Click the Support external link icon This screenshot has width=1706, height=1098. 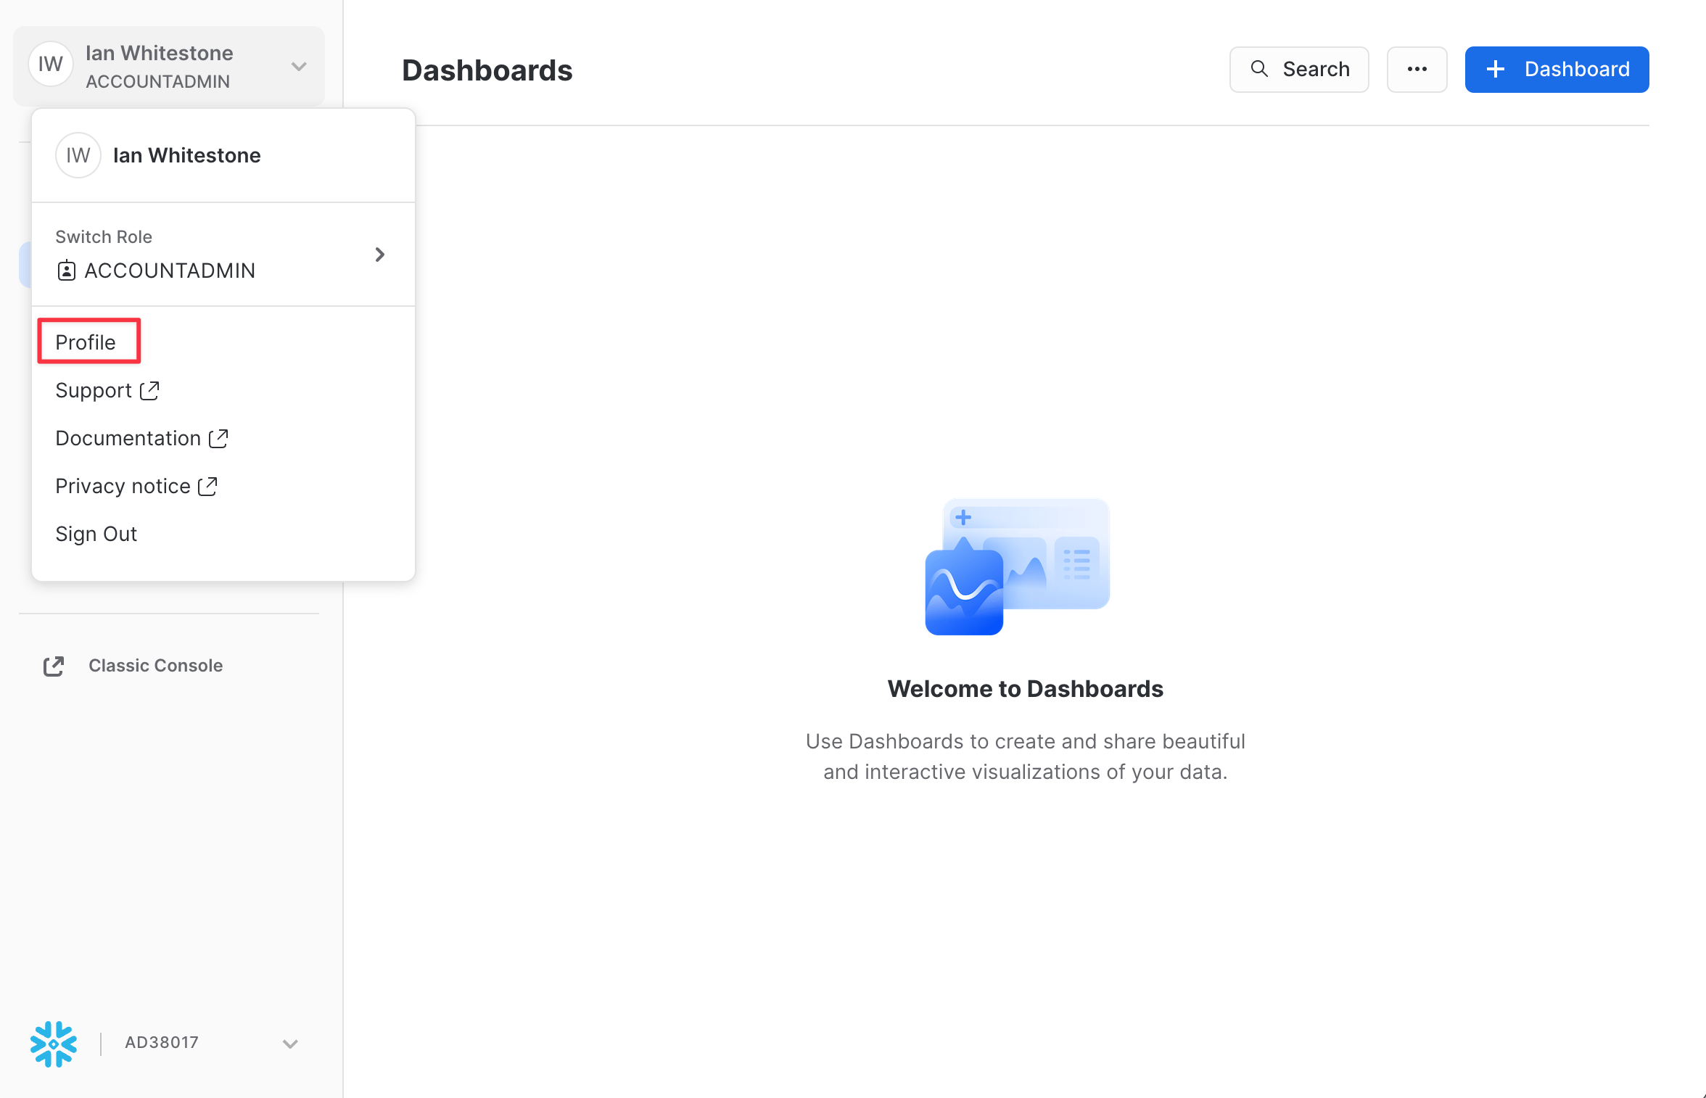(149, 390)
